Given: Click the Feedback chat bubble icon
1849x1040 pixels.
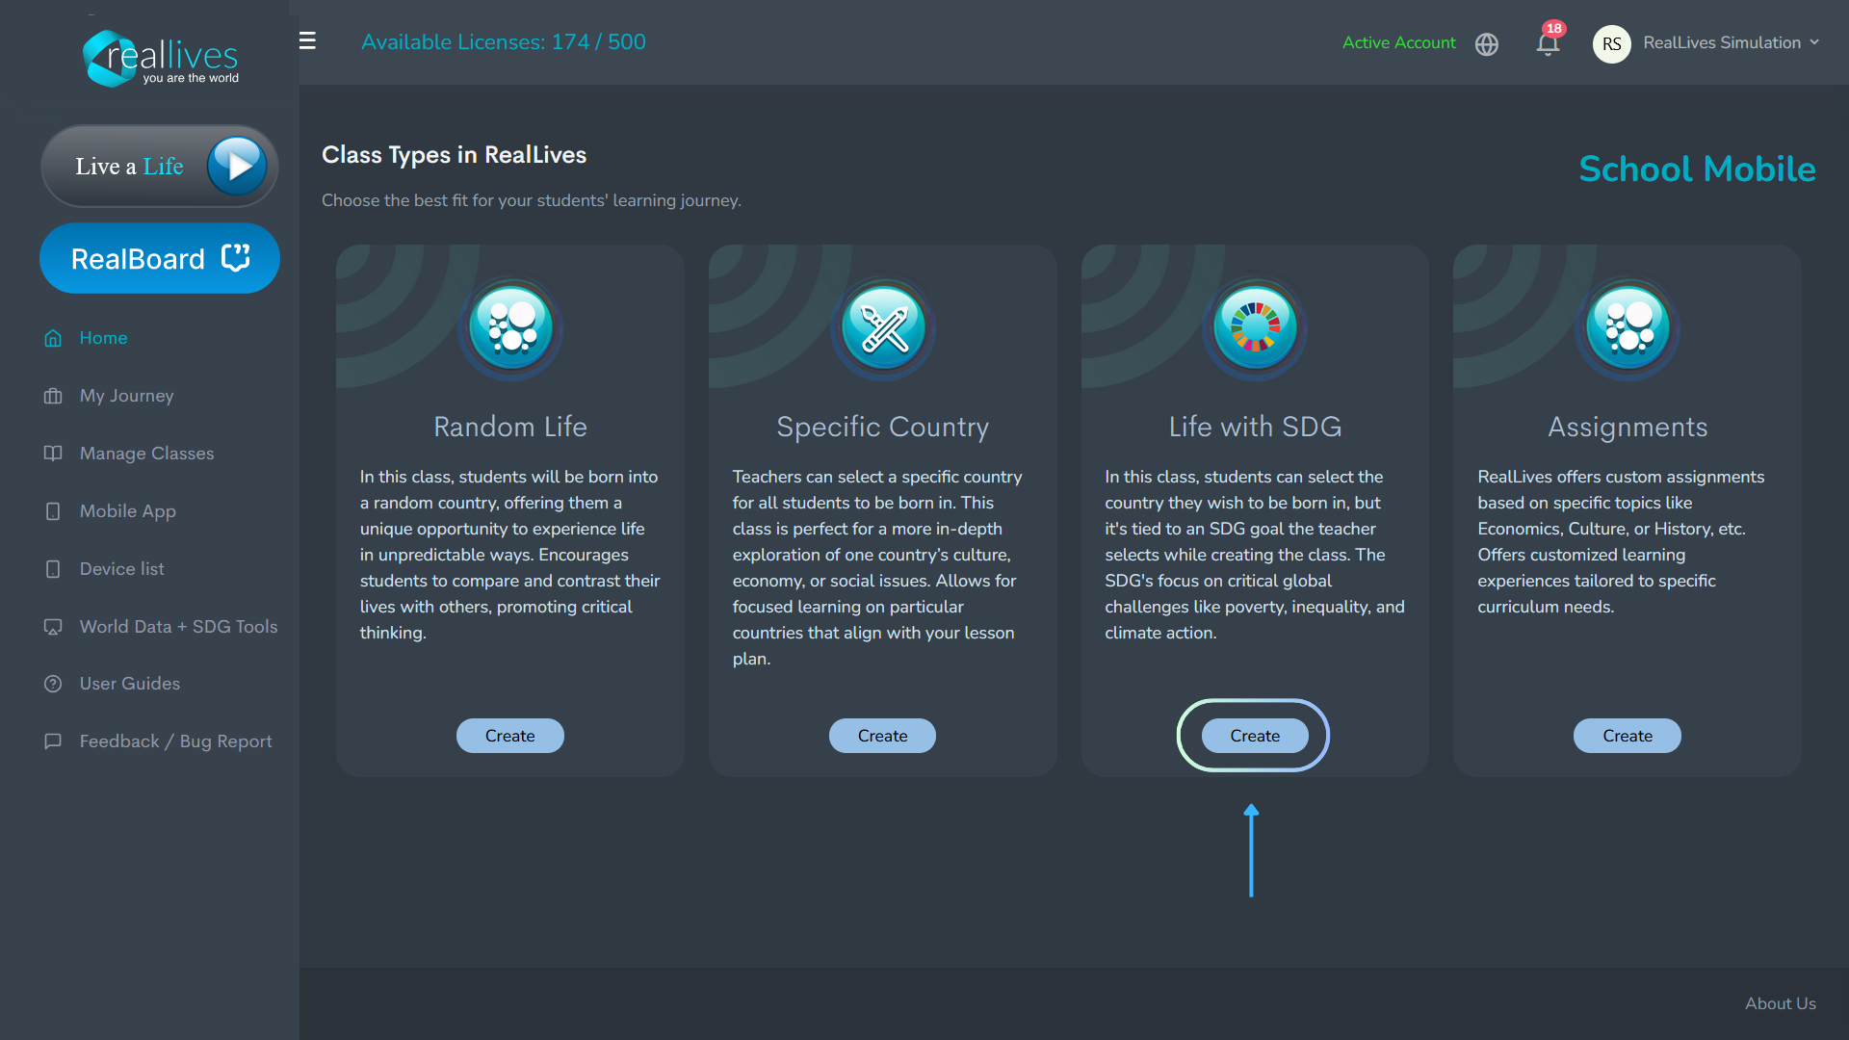Looking at the screenshot, I should (x=53, y=741).
